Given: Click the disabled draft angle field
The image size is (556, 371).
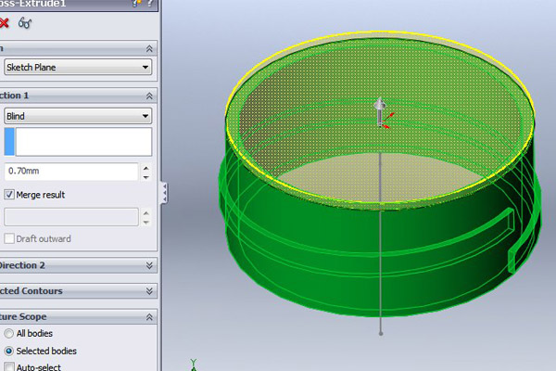Looking at the screenshot, I should tap(71, 216).
